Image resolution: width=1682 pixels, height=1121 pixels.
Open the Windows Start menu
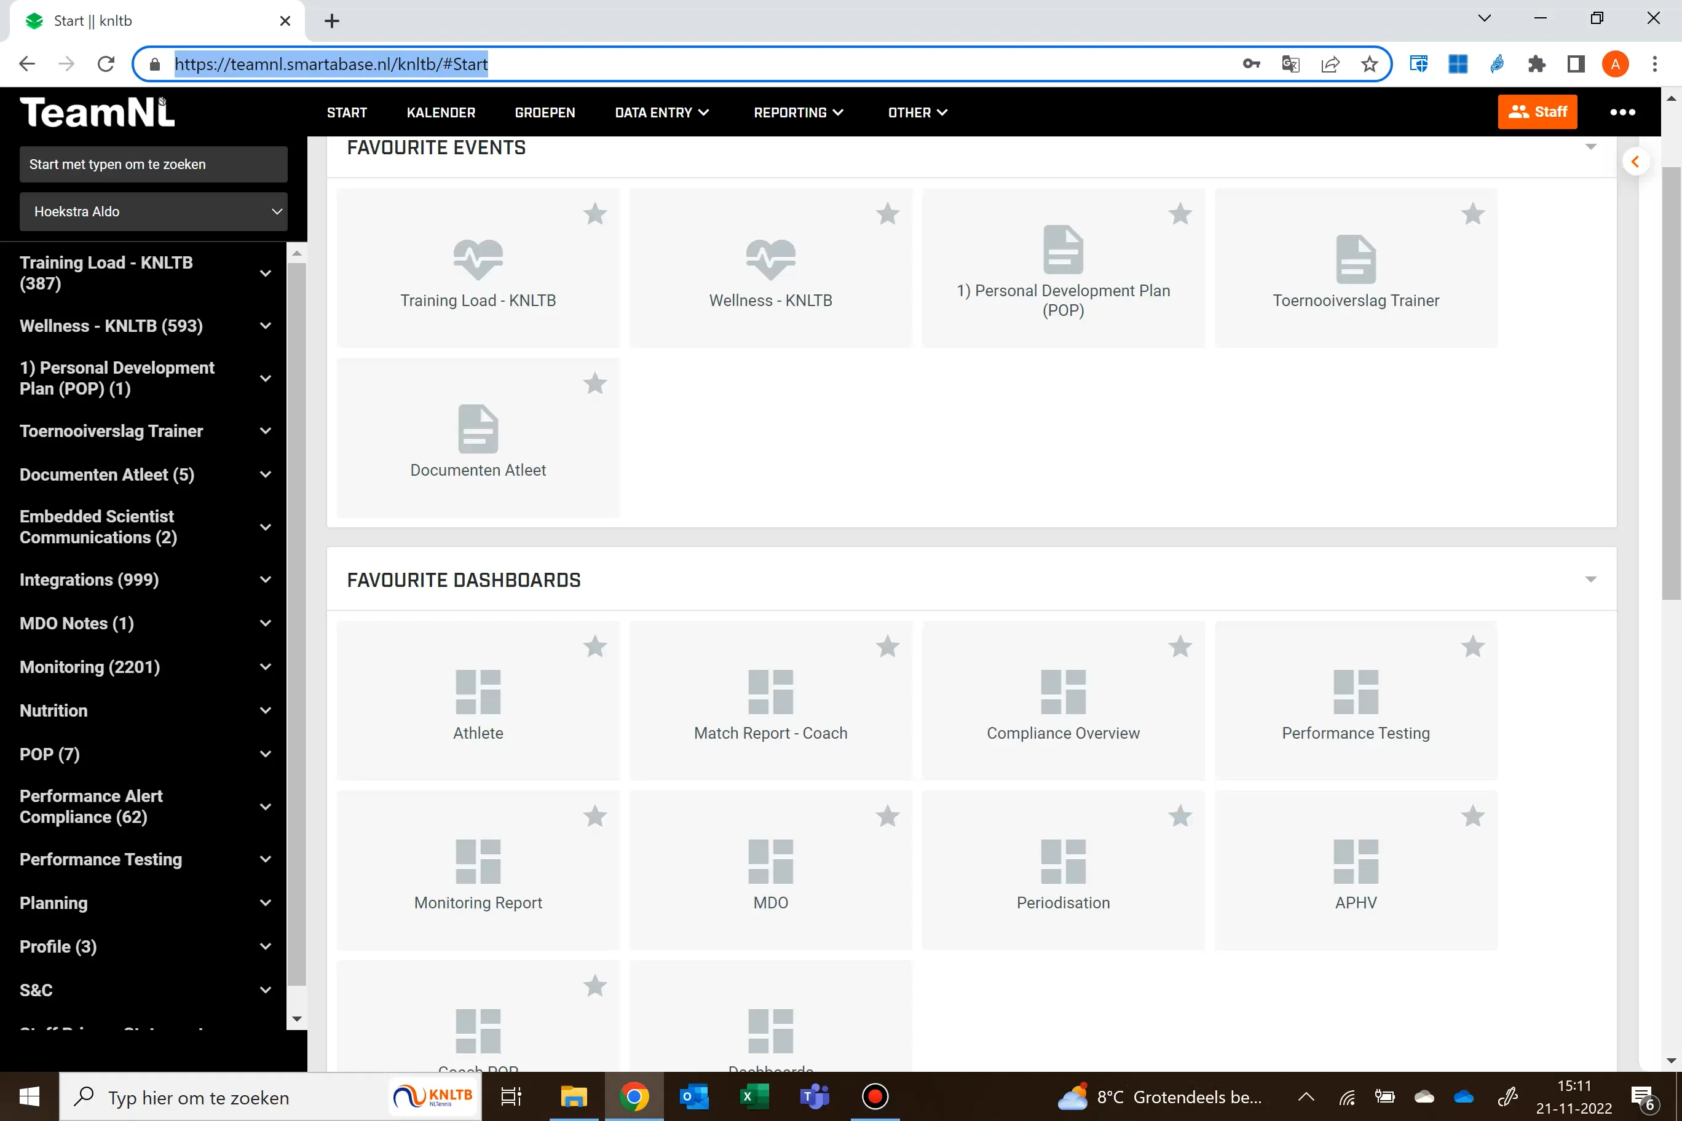[30, 1096]
